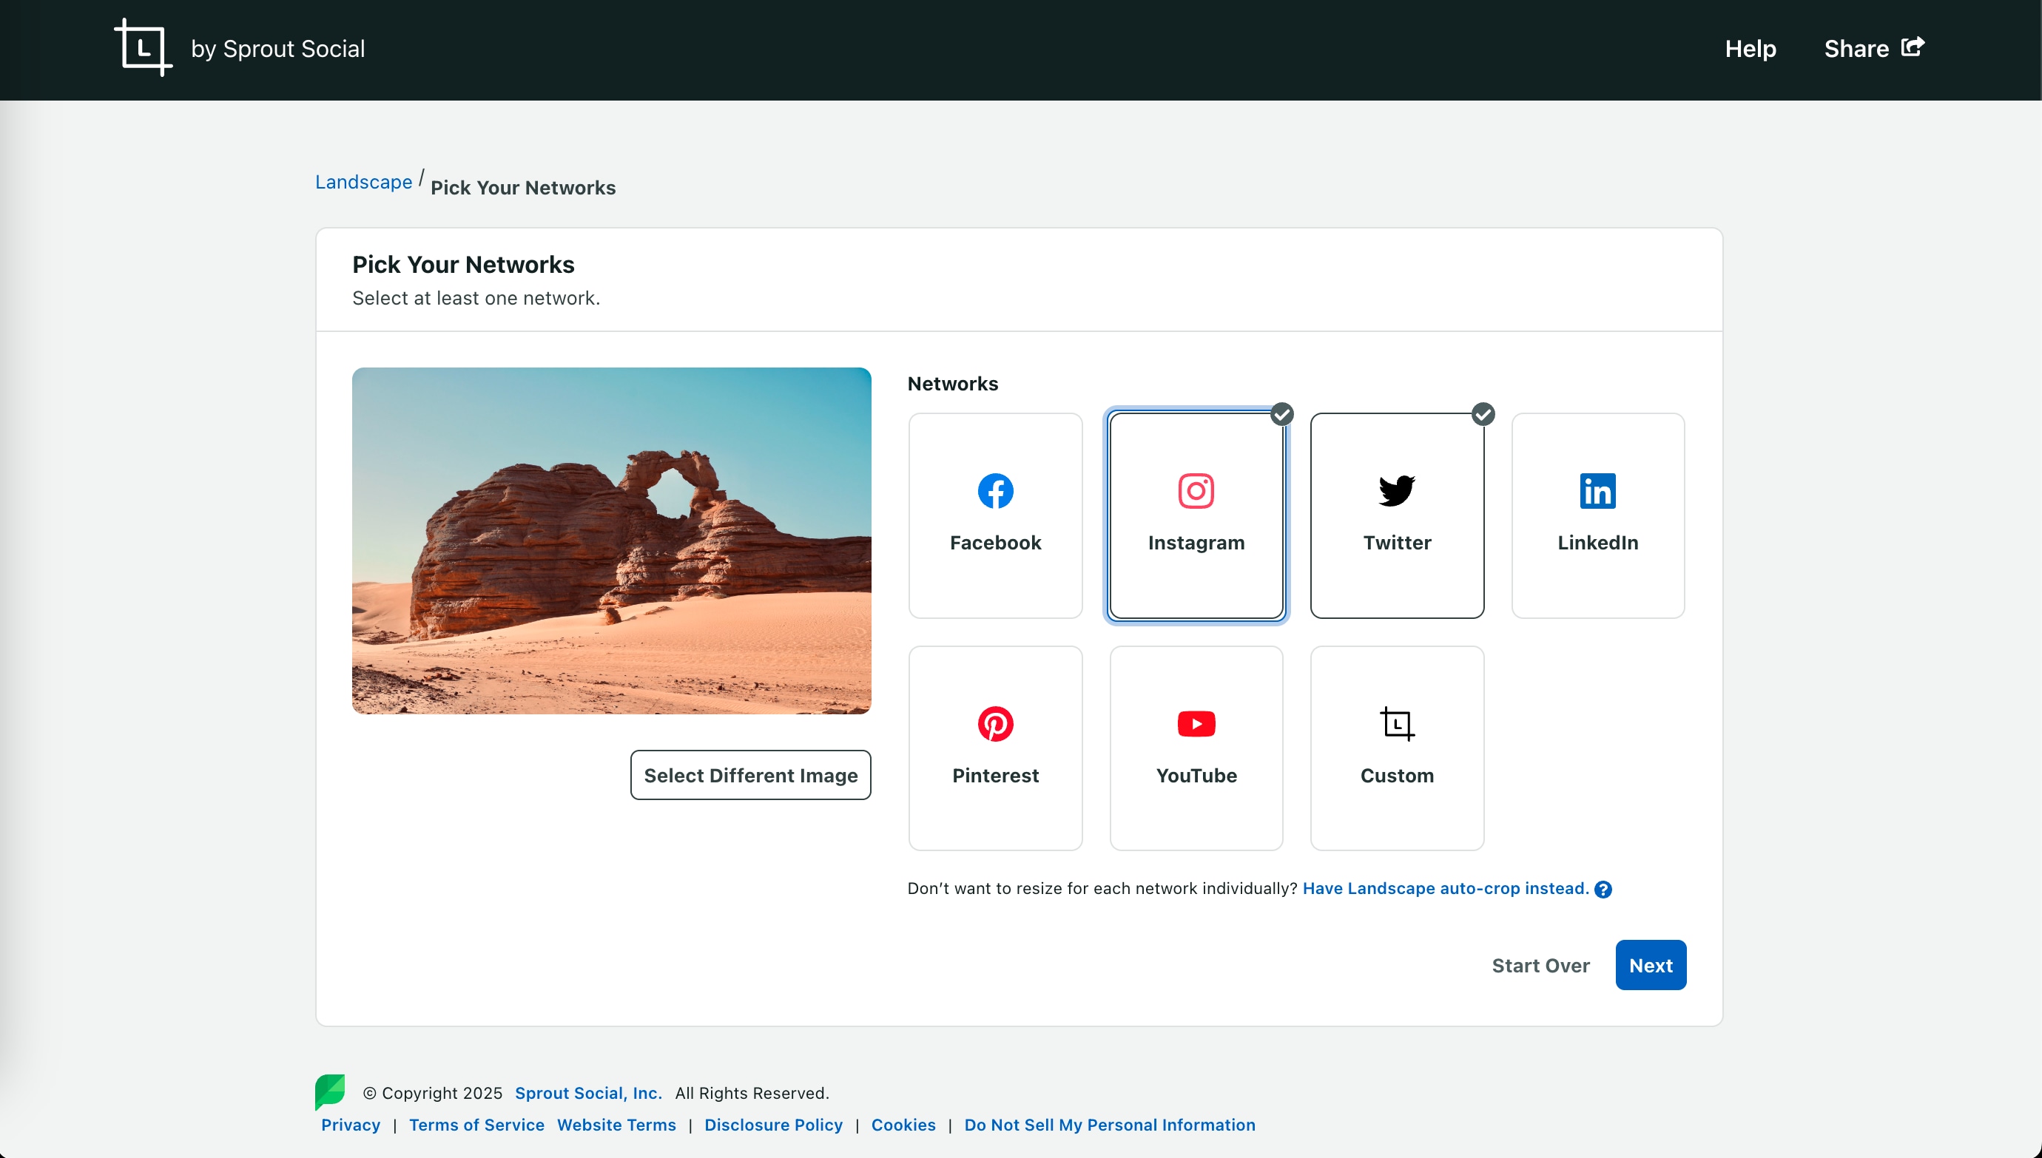Deselect the Twitter card label

(1397, 543)
